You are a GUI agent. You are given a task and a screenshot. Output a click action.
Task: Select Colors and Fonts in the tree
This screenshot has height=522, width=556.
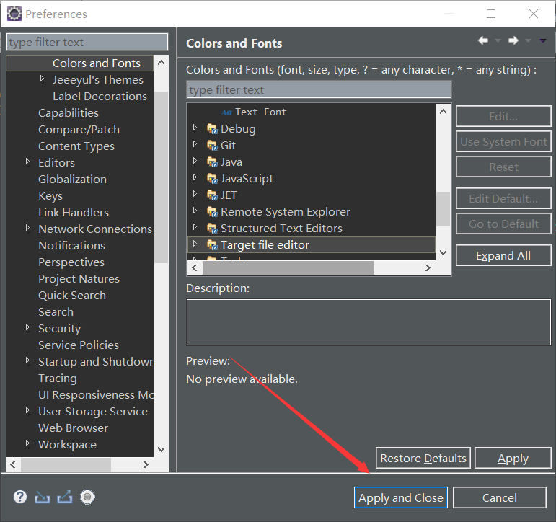(x=97, y=63)
